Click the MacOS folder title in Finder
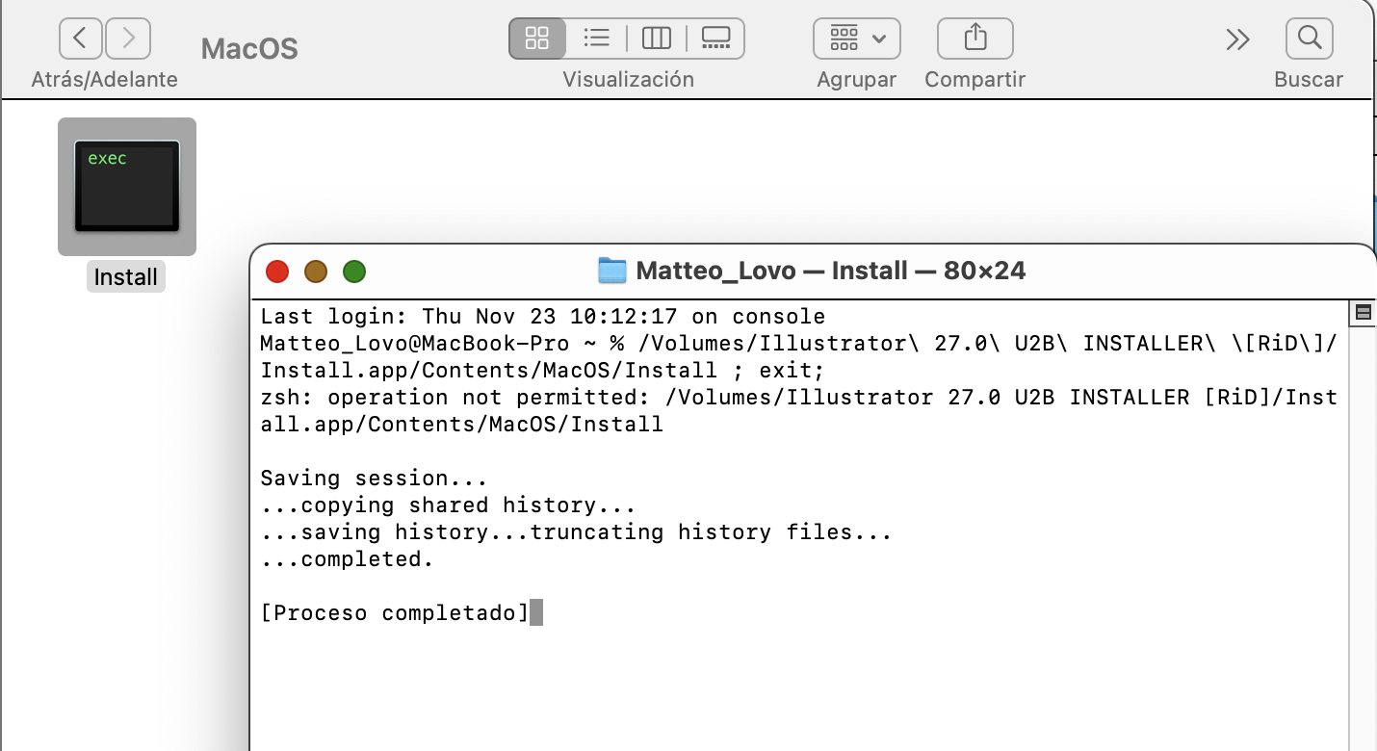The width and height of the screenshot is (1377, 751). pyautogui.click(x=249, y=48)
